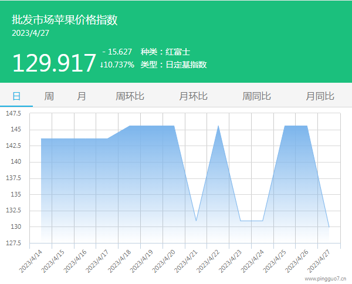Click the percentage drop 10.737%
352x284 pixels.
117,65
